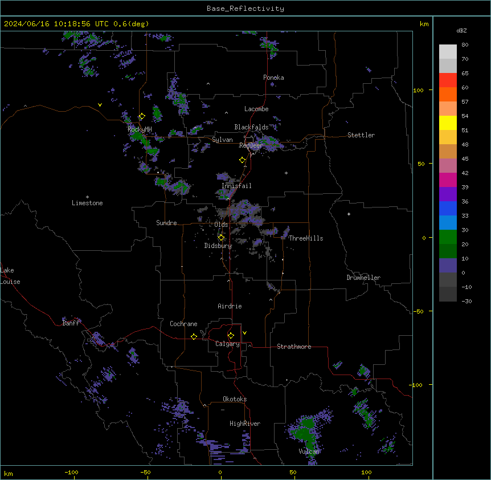
Task: Pick the royal blue 33-36 dBZ swatch
Action: (448, 209)
